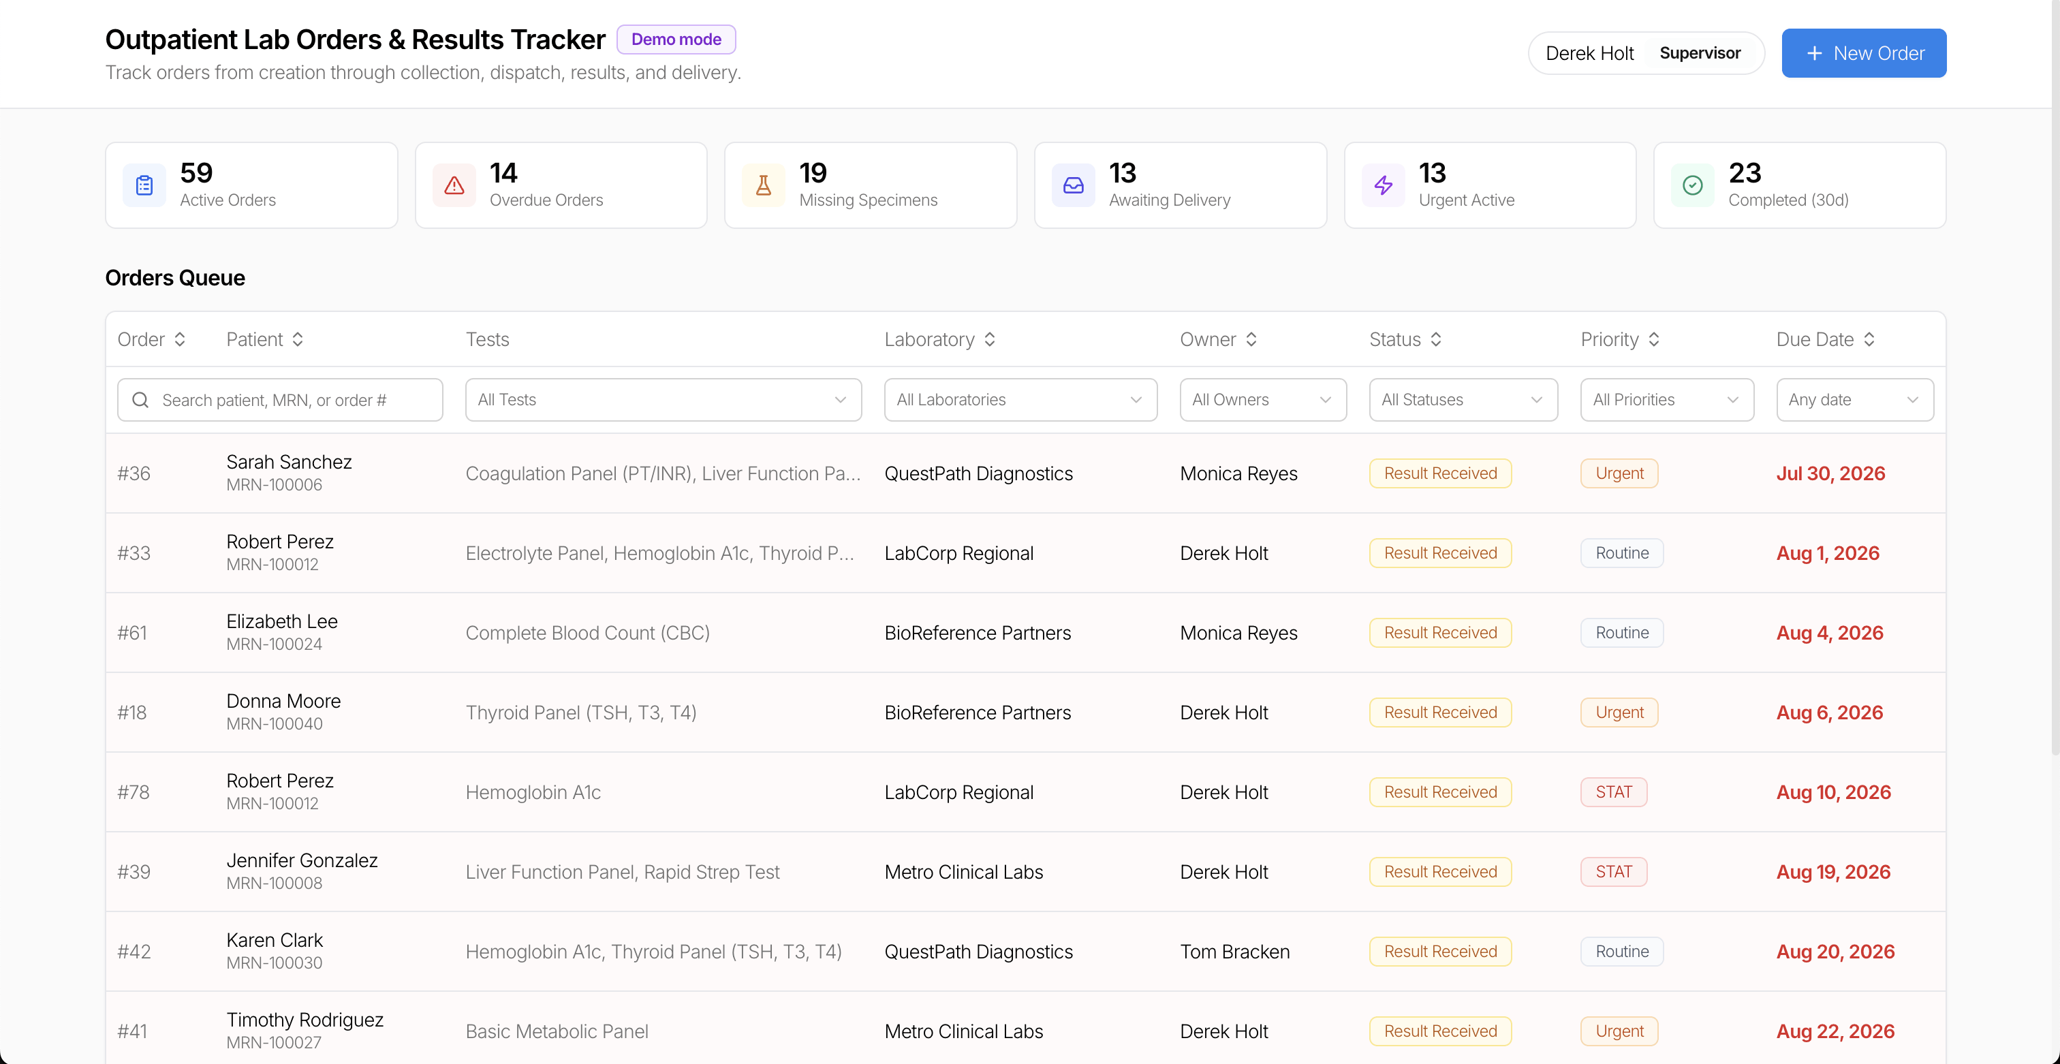
Task: Click Hemoglobin A1c test in order #78
Action: (x=533, y=792)
